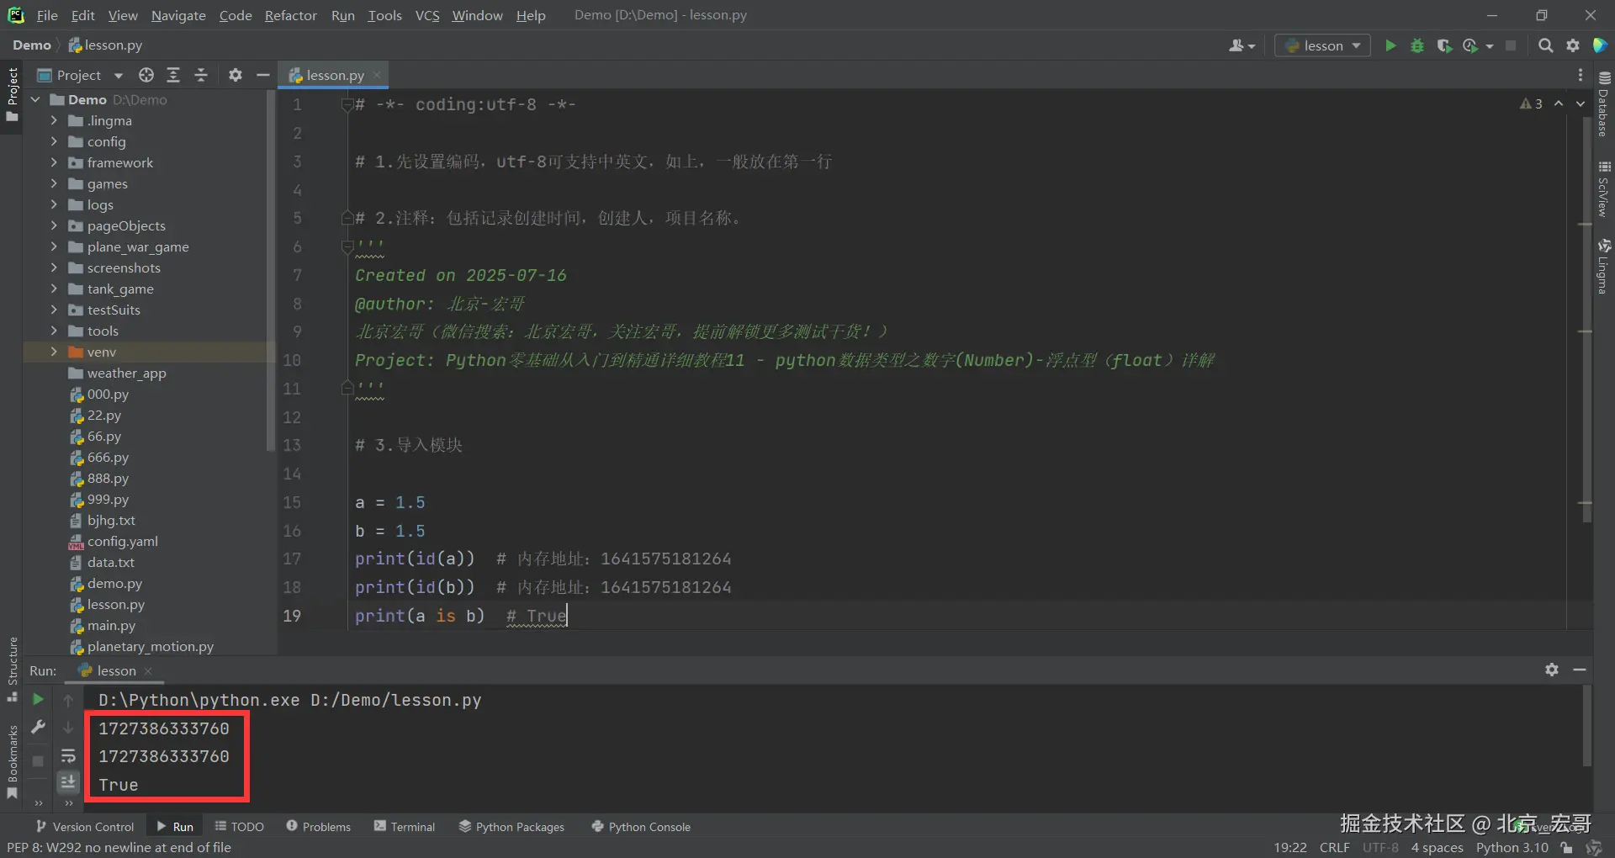Toggle scroll to end in Run console

point(68,782)
